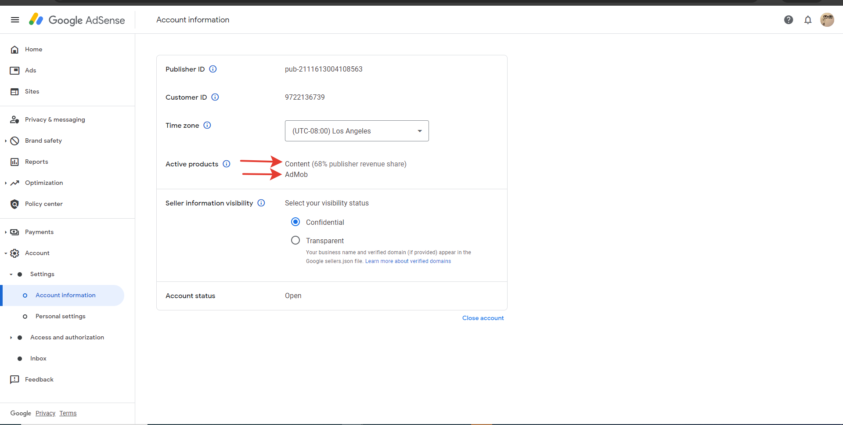Click publisher ID pub-2111613004108563
This screenshot has width=843, height=425.
[324, 69]
